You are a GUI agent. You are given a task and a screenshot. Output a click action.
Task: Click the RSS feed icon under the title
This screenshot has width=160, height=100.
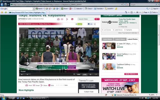72,19
